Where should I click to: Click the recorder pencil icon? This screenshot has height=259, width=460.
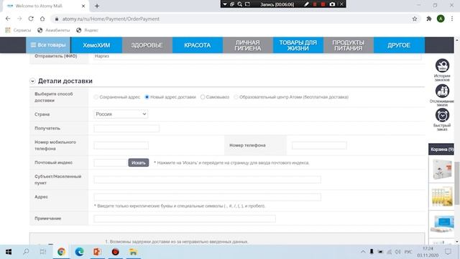pos(306,4)
